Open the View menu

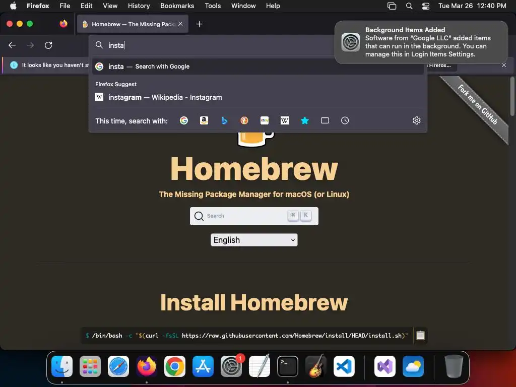[x=110, y=6]
